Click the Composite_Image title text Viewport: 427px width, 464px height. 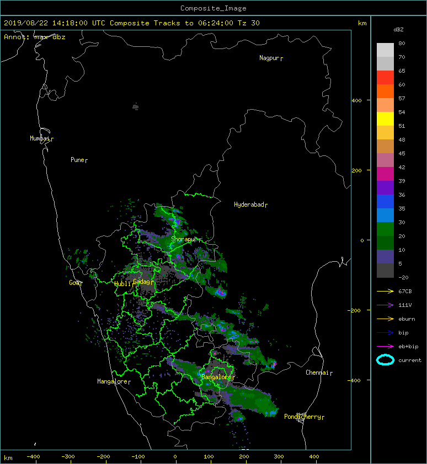pyautogui.click(x=213, y=8)
